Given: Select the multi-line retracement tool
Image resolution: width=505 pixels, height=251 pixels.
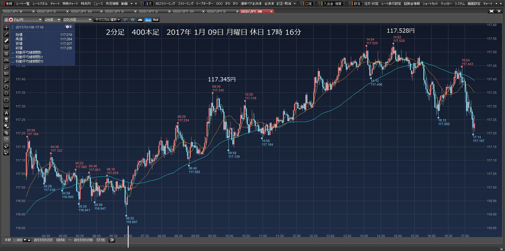Looking at the screenshot, I should [6, 54].
